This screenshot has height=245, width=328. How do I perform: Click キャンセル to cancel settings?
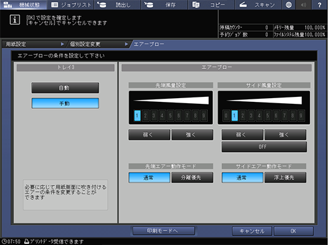252,231
